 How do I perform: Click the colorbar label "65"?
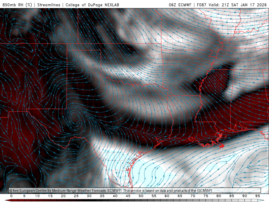[x=180, y=196]
